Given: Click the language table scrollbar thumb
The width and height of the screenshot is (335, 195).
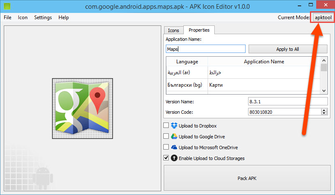Looking at the screenshot, I should coord(324,68).
